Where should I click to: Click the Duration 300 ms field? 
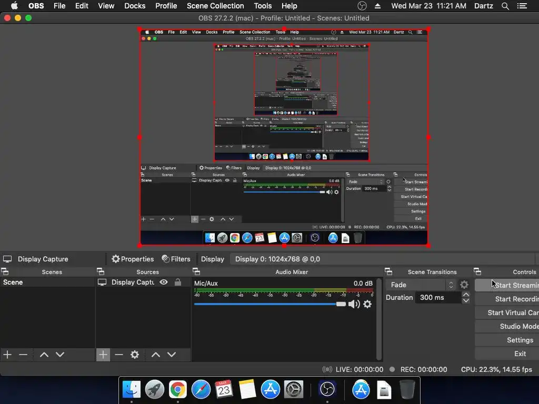click(438, 298)
